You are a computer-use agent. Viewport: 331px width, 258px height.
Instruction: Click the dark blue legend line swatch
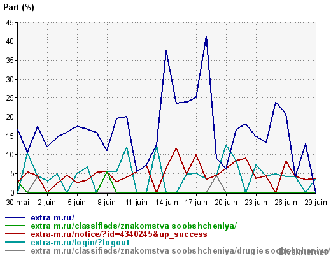[x=15, y=217]
